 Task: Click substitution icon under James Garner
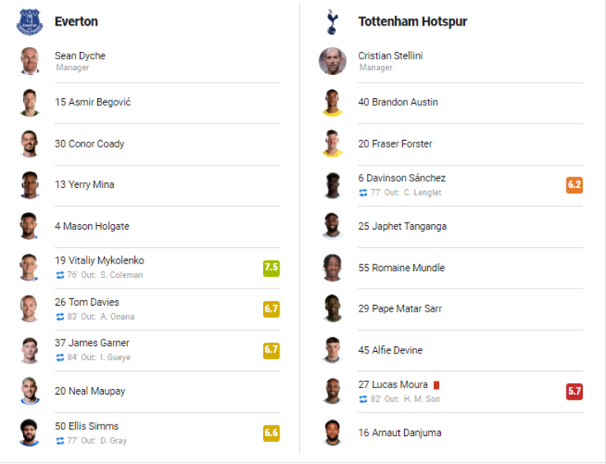pos(60,358)
